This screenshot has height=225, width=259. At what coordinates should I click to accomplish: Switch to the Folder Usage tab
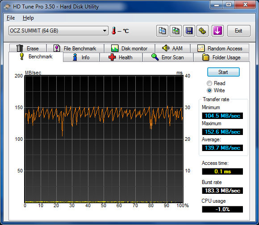point(221,57)
